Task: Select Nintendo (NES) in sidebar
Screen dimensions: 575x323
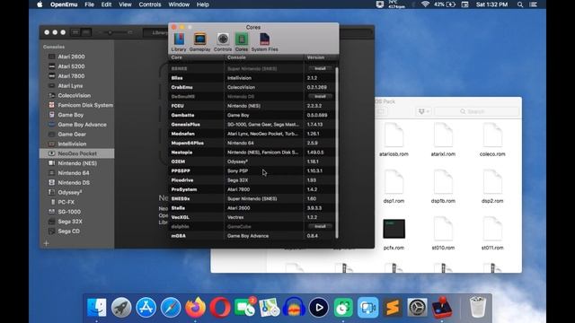Action: coord(77,163)
